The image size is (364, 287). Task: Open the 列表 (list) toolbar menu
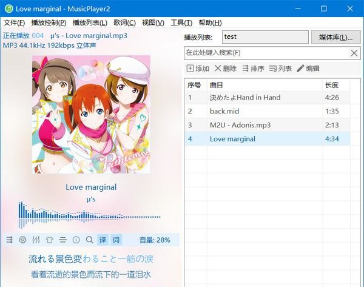pyautogui.click(x=280, y=69)
